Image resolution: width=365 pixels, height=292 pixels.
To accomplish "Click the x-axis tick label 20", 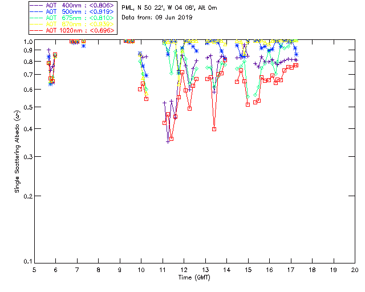I will (x=355, y=270).
